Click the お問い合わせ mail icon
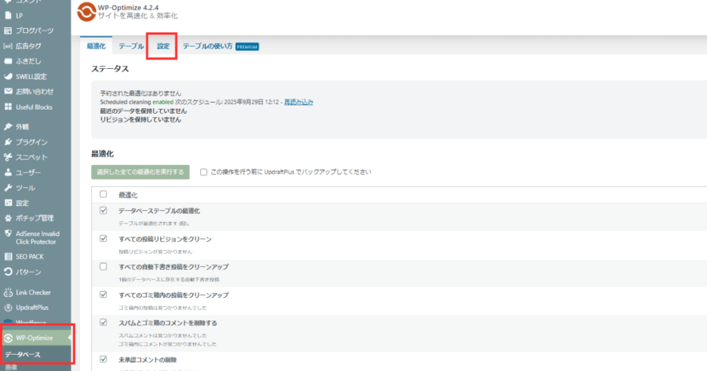 click(8, 92)
